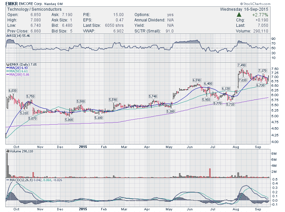Click the Last price 7.050
The width and height of the screenshot is (285, 212).
pyautogui.click(x=263, y=25)
